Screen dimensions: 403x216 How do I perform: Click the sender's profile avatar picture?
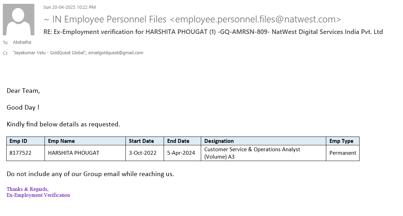[19, 20]
